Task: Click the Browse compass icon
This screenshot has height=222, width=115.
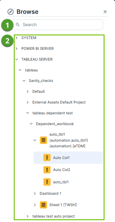Action: pos(10,12)
